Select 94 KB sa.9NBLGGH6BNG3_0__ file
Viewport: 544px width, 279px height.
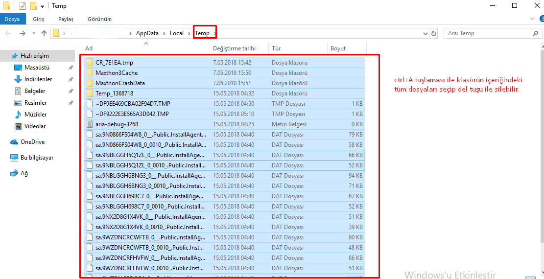click(224, 176)
